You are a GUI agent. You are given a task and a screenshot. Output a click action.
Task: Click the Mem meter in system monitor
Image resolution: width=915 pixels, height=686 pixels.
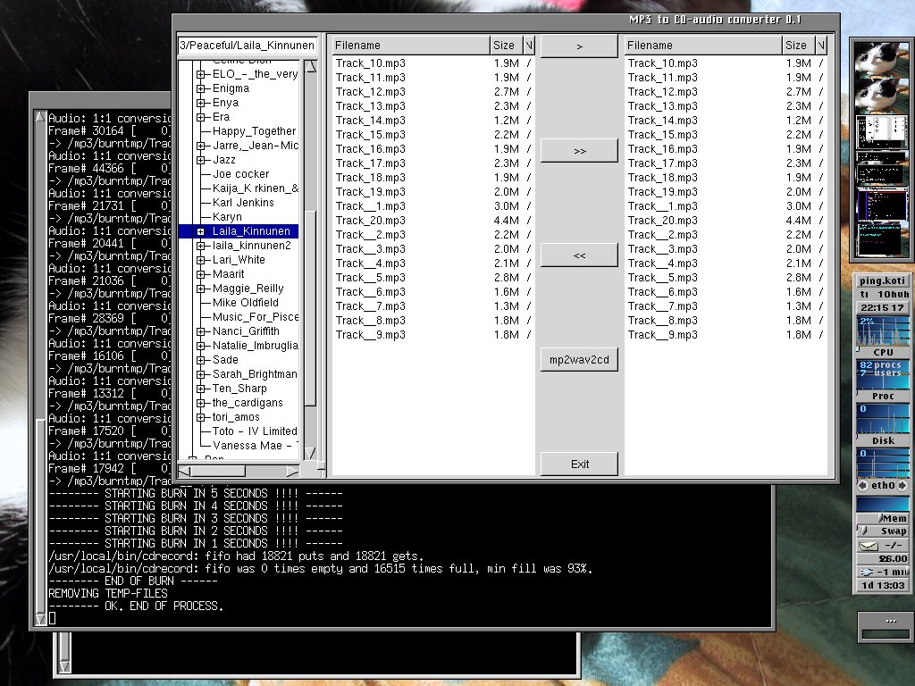[x=882, y=518]
